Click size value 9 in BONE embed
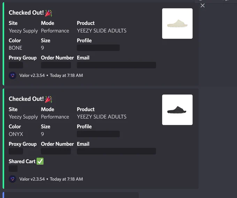The image size is (237, 198). 43,48
